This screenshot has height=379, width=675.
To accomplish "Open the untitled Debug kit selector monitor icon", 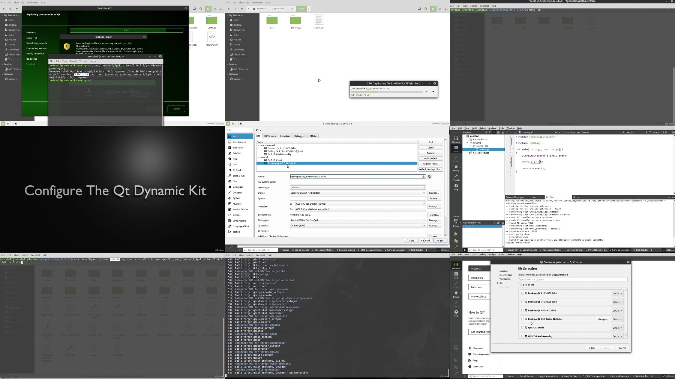I will [x=456, y=221].
